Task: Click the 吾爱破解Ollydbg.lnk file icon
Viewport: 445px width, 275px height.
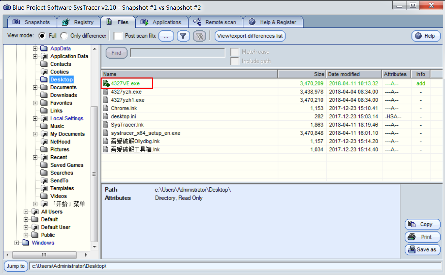Action: [x=106, y=141]
